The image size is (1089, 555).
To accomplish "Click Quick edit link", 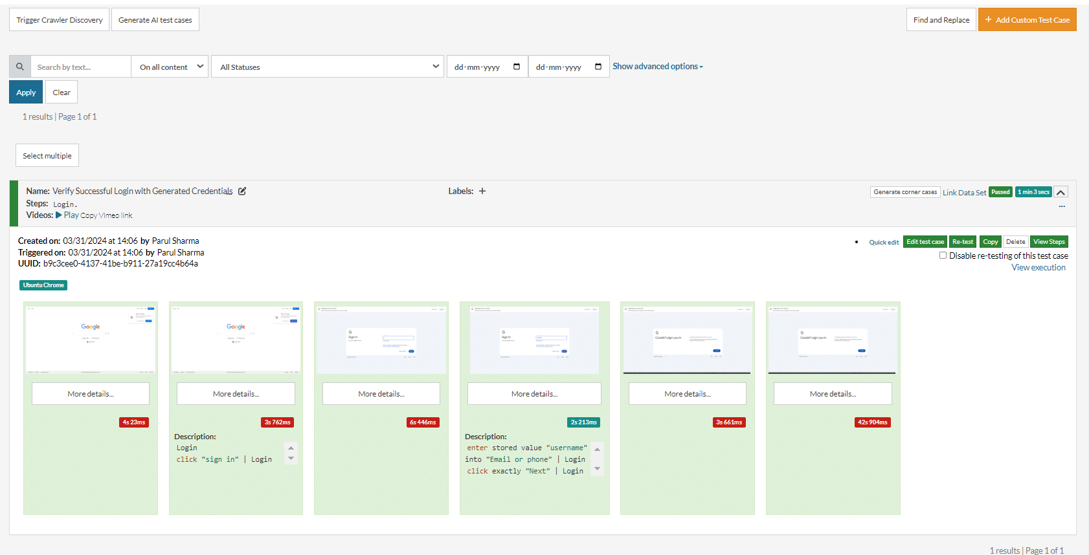I will pos(884,242).
